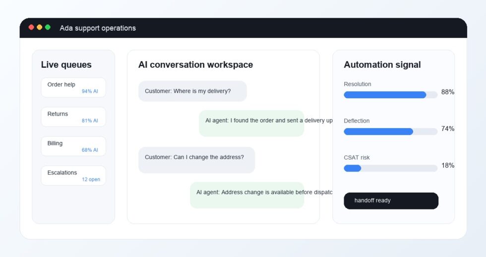Click the '12 open' escalations count

(91, 179)
